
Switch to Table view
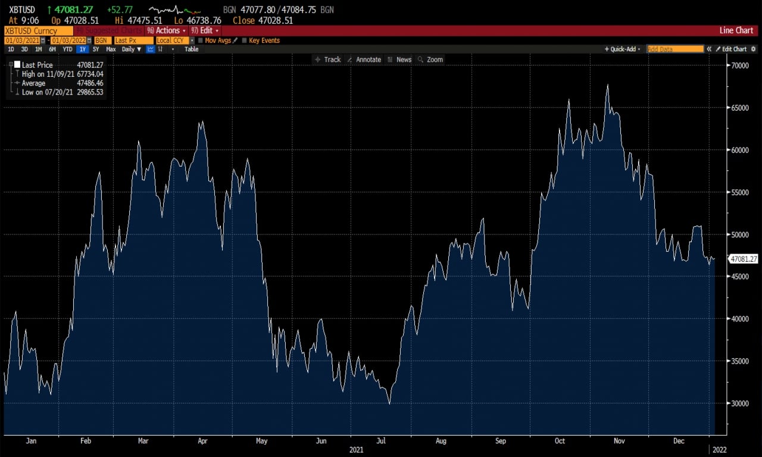(191, 49)
